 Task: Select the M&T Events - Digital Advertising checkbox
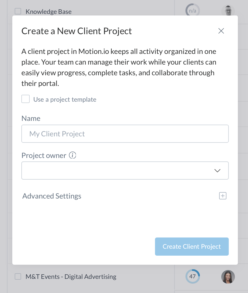coord(18,276)
